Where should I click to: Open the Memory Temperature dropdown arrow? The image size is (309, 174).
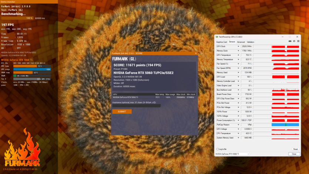point(238,60)
